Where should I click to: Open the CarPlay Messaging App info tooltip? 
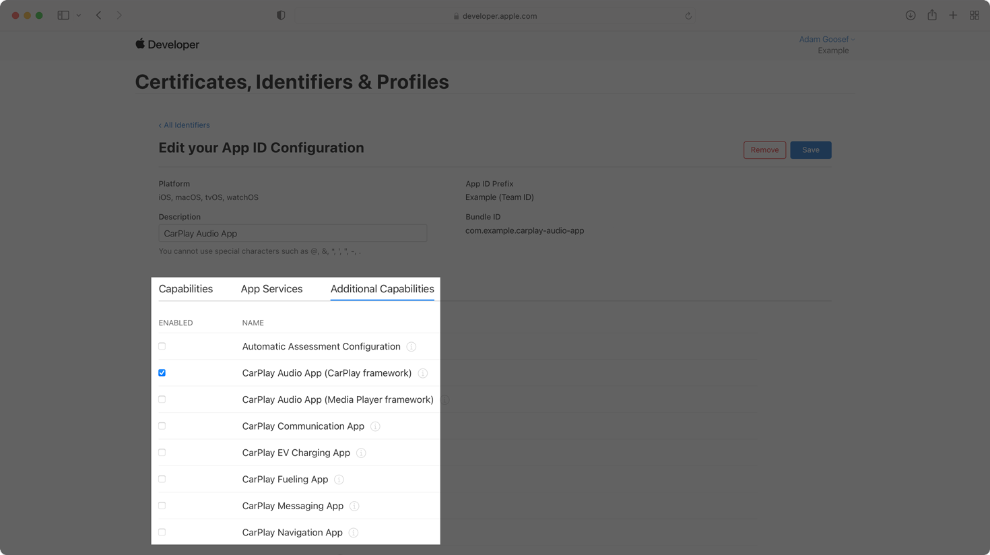coord(354,506)
